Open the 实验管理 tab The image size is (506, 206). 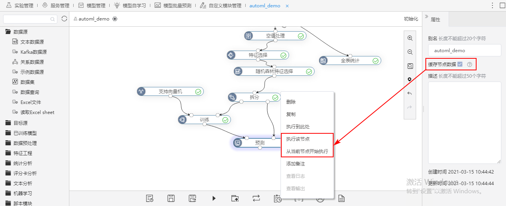(x=20, y=6)
